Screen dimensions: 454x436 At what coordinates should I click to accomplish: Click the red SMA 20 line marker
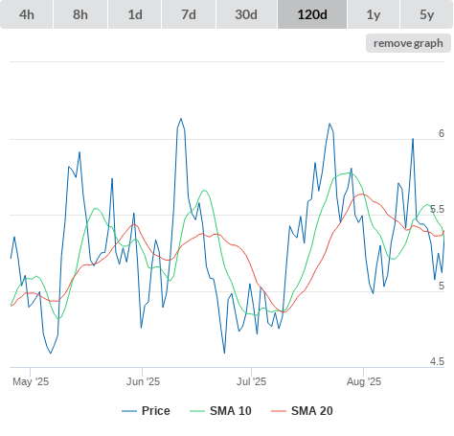click(x=279, y=411)
